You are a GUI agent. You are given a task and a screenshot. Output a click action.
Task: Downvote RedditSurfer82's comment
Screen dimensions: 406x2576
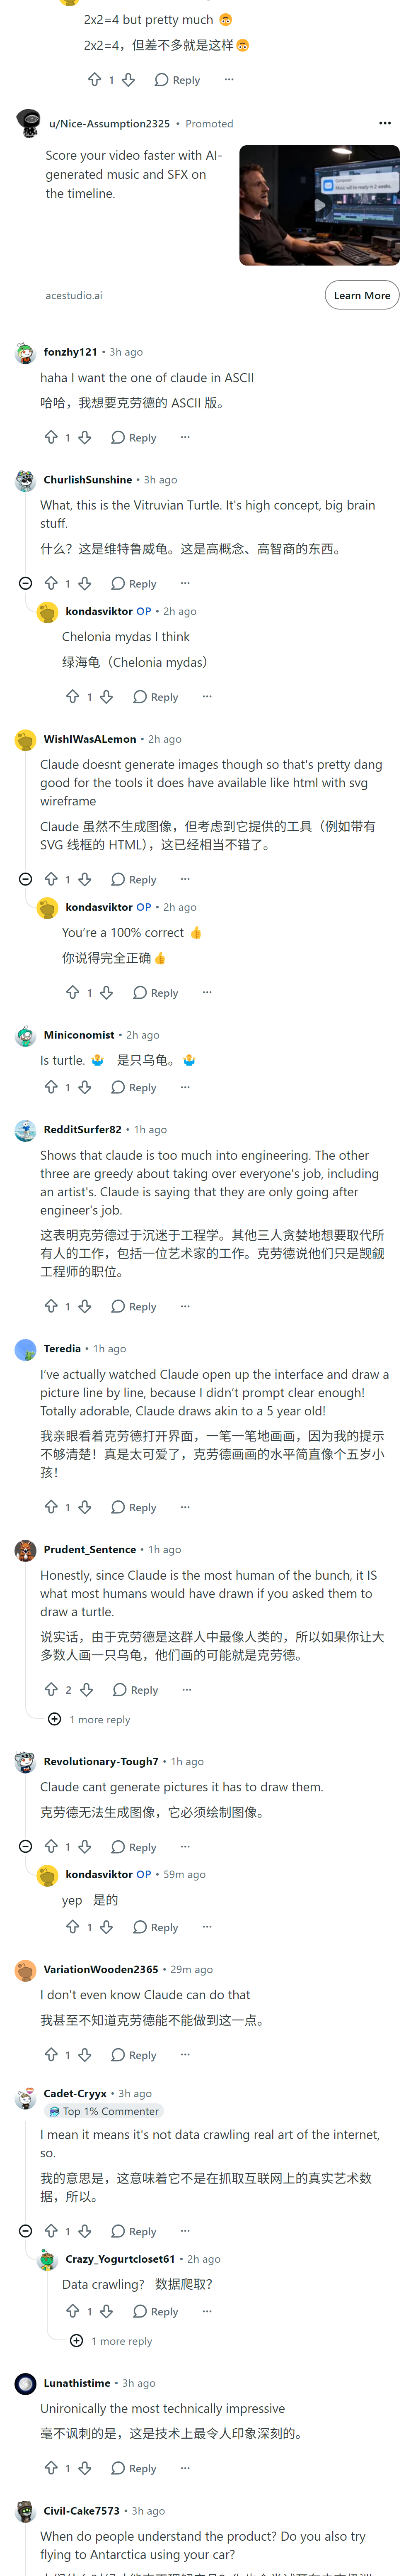coord(85,1306)
